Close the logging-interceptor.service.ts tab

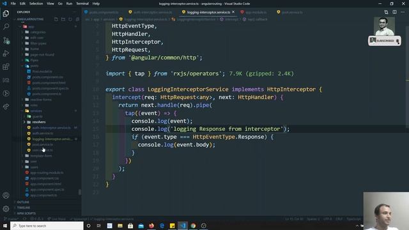click(x=233, y=12)
